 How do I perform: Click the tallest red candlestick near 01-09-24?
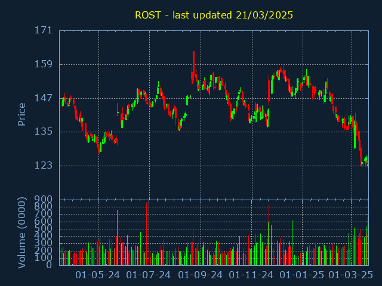tap(193, 65)
